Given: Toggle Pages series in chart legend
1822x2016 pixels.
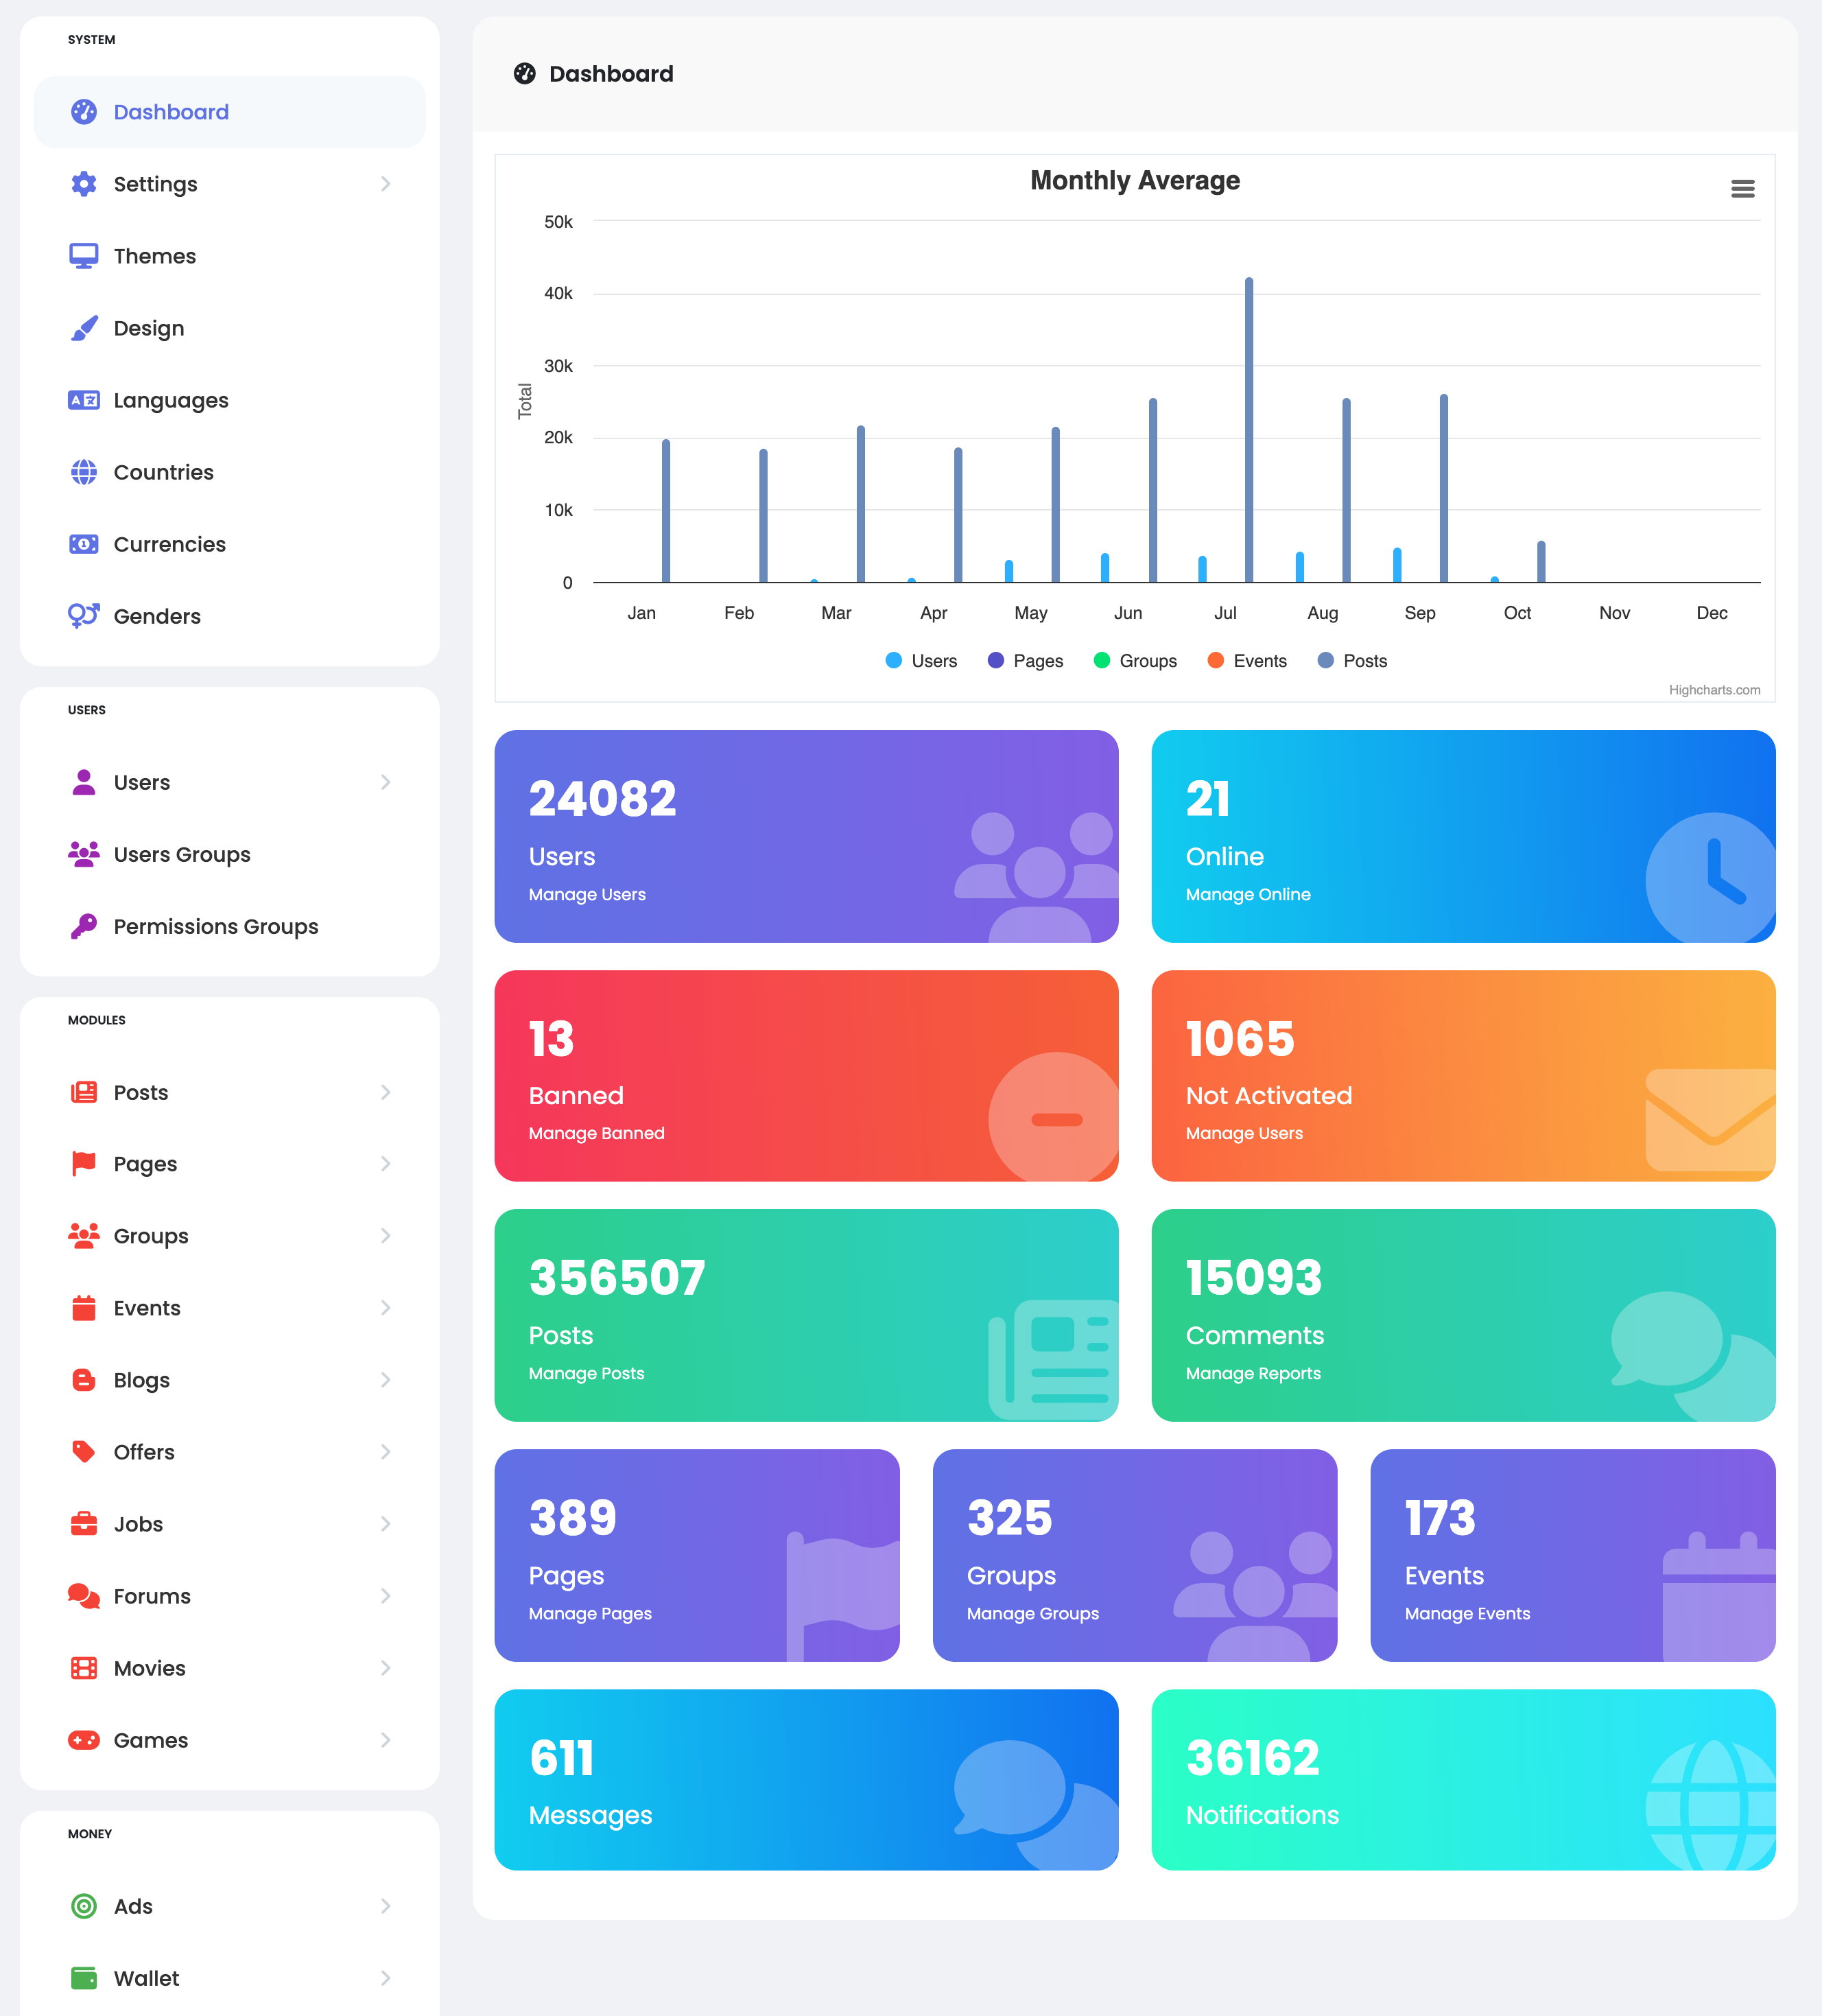Looking at the screenshot, I should pyautogui.click(x=1037, y=661).
